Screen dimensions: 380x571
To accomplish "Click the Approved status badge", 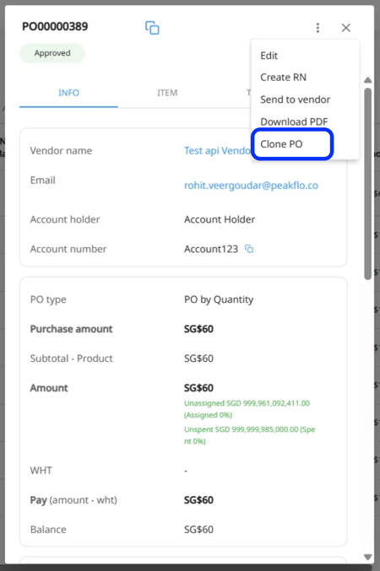I will click(x=52, y=53).
